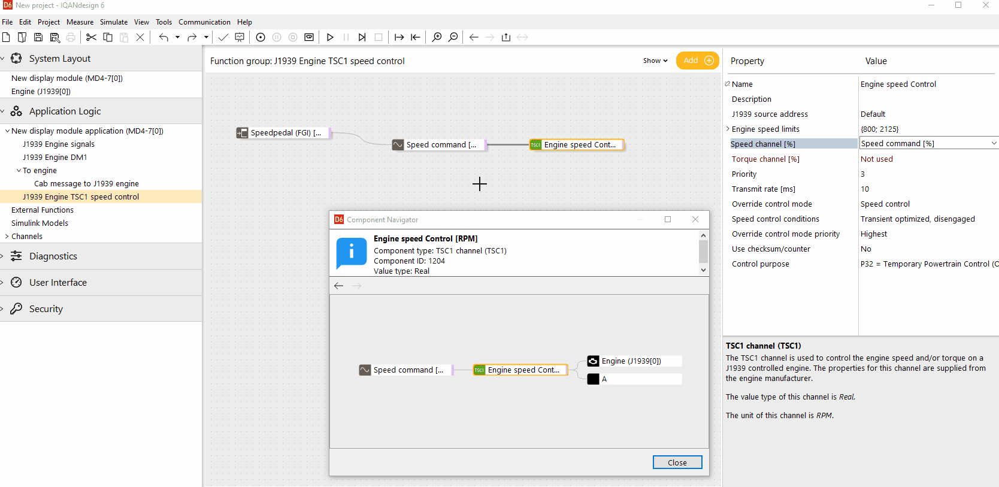Image resolution: width=999 pixels, height=487 pixels.
Task: Click the Go up/export arrow toolbar icon
Action: coord(506,37)
